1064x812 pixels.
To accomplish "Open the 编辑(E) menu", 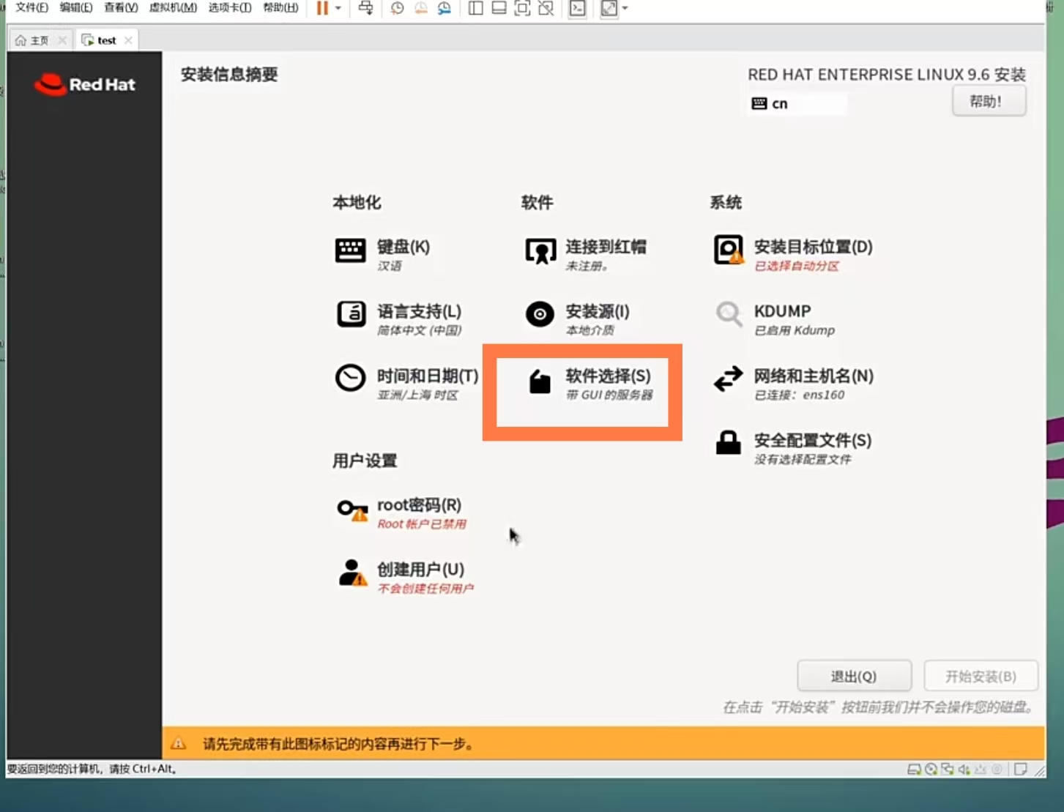I will [x=76, y=7].
